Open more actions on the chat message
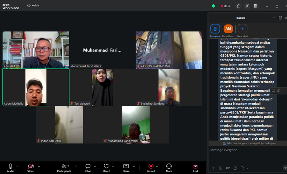 click(x=284, y=91)
